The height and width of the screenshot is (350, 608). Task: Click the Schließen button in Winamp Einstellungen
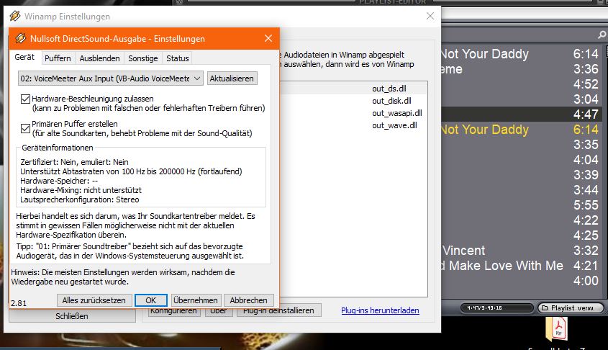point(72,316)
